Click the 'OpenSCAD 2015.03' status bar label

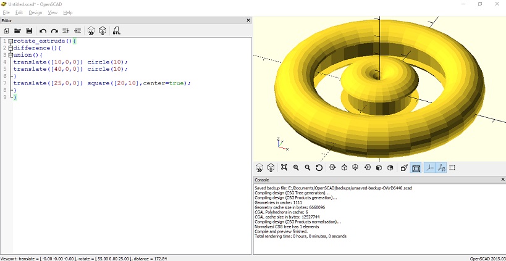tap(487, 259)
